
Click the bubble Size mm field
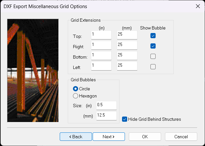[106, 116]
